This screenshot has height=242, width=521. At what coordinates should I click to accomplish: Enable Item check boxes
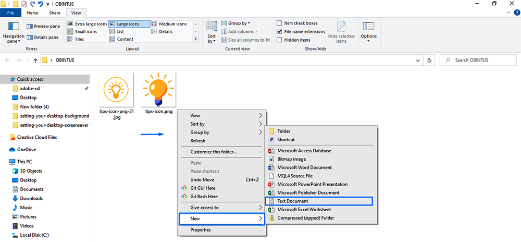point(280,23)
